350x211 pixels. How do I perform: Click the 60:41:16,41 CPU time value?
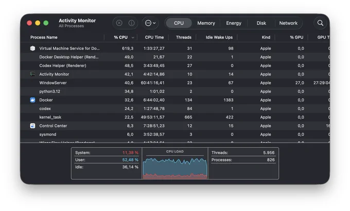153,83
